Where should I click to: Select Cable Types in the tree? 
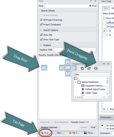[89, 93]
